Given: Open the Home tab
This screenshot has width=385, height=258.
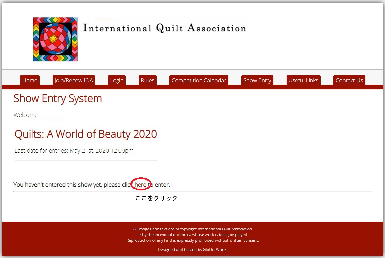Looking at the screenshot, I should pos(30,80).
